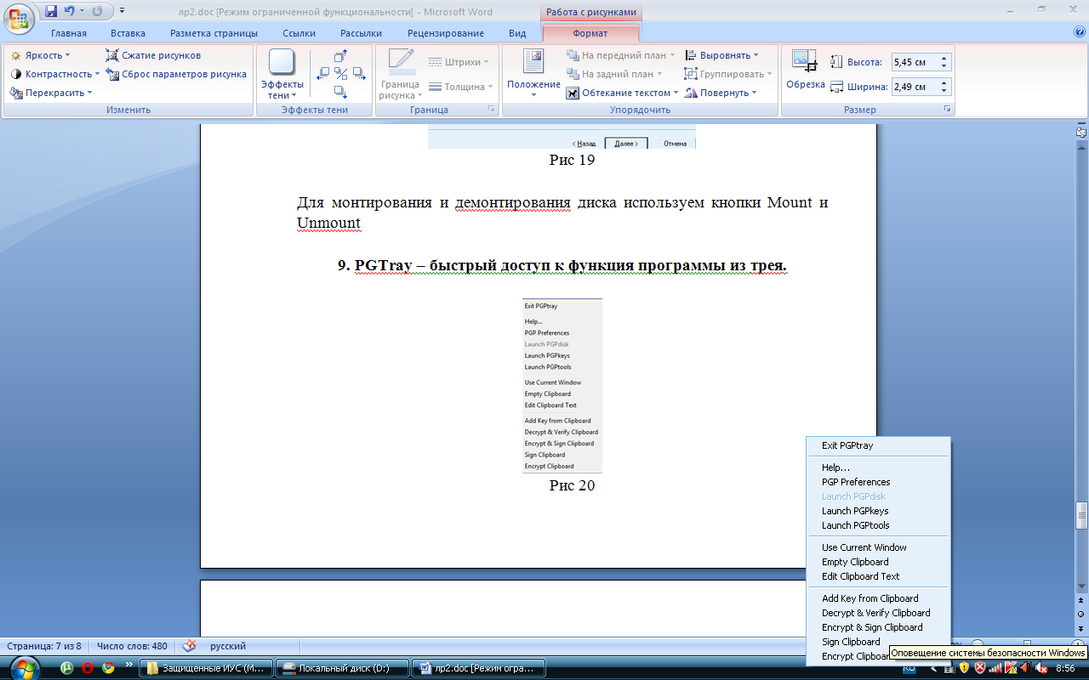Click spelling check status bar icon
Viewport: 1089px width, 680px height.
pos(190,646)
